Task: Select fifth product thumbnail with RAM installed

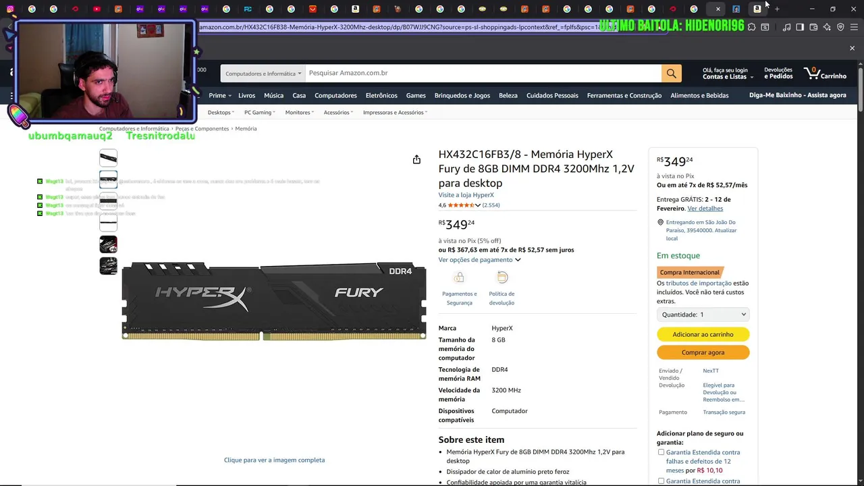Action: click(108, 244)
